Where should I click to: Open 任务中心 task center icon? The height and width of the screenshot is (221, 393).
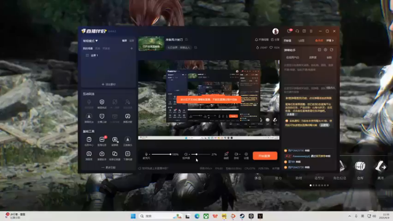click(x=89, y=139)
